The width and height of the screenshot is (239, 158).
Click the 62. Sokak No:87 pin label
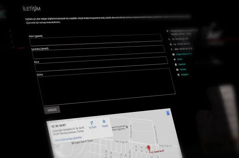click(x=158, y=151)
